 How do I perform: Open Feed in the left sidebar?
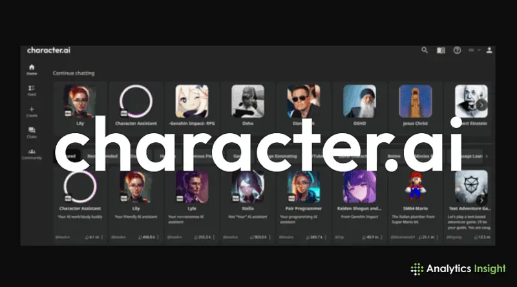[32, 90]
